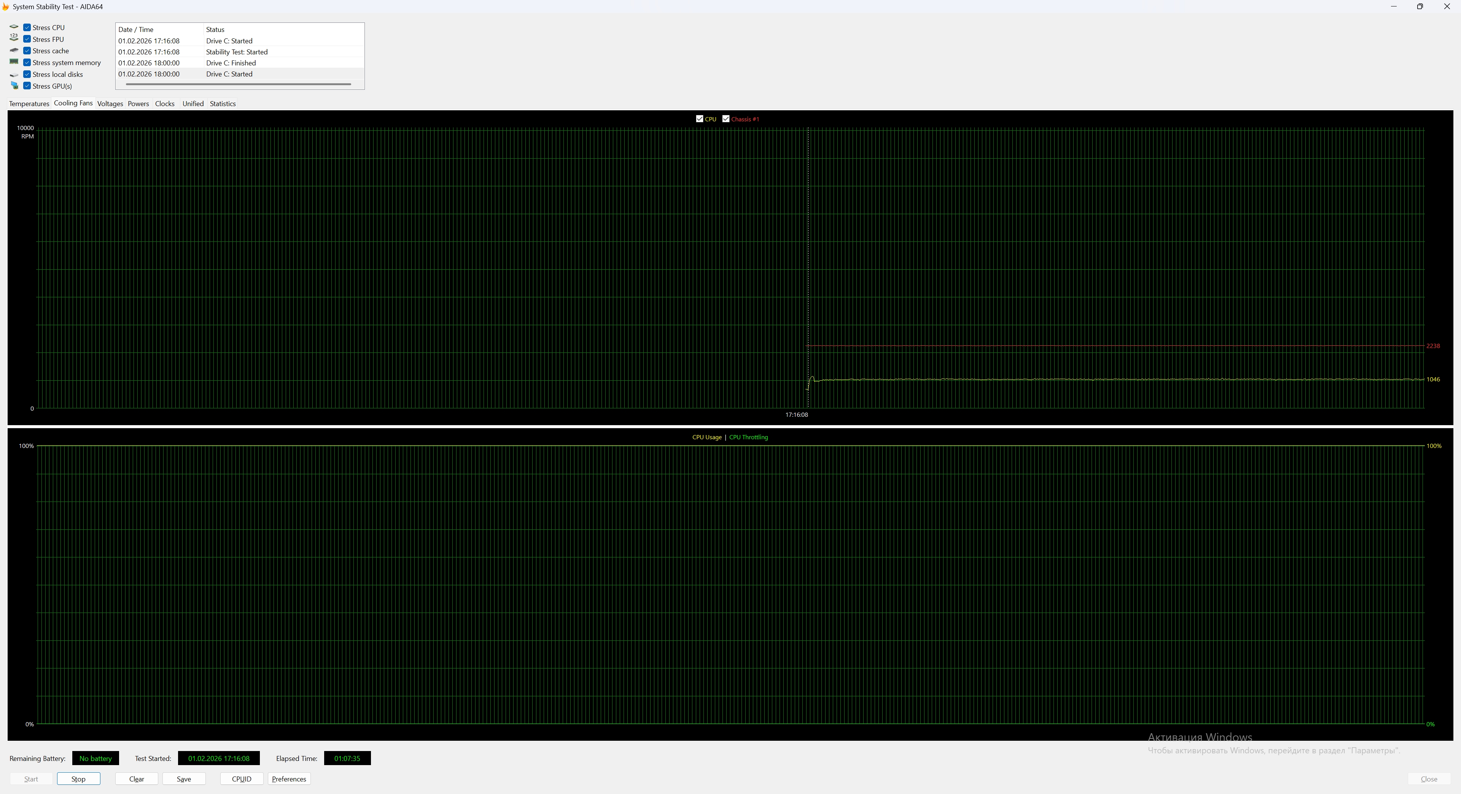Click the AIDA64 flame icon in title bar

pyautogui.click(x=5, y=7)
